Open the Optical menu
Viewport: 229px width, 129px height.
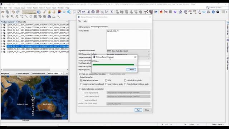click(x=42, y=8)
